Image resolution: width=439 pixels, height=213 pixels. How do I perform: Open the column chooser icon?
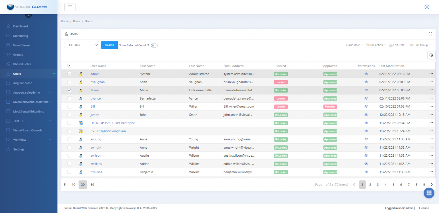pos(431,55)
